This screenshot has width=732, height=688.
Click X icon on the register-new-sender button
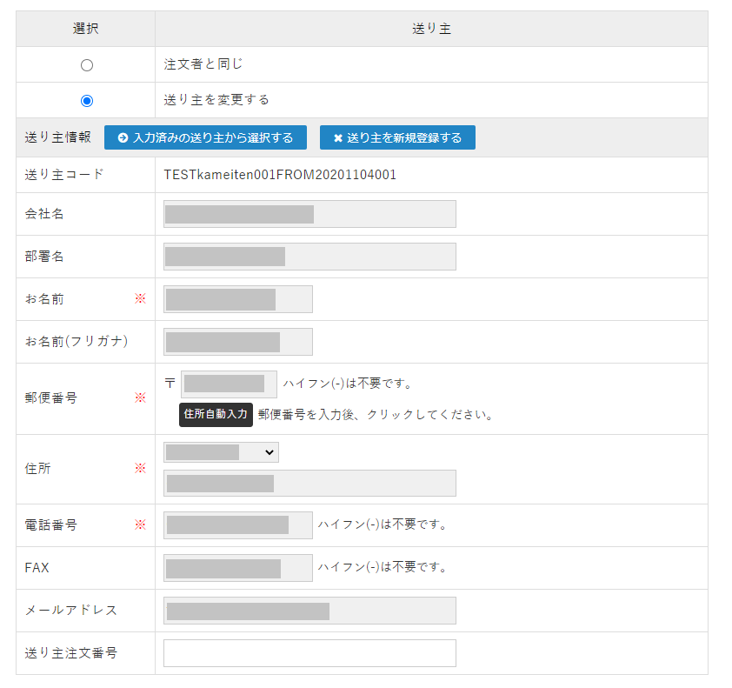pos(338,138)
